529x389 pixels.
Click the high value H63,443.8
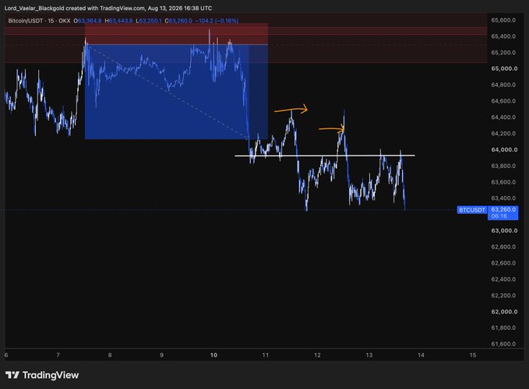118,21
